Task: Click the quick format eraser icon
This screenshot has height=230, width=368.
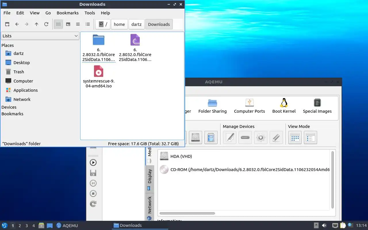Action: (276, 137)
